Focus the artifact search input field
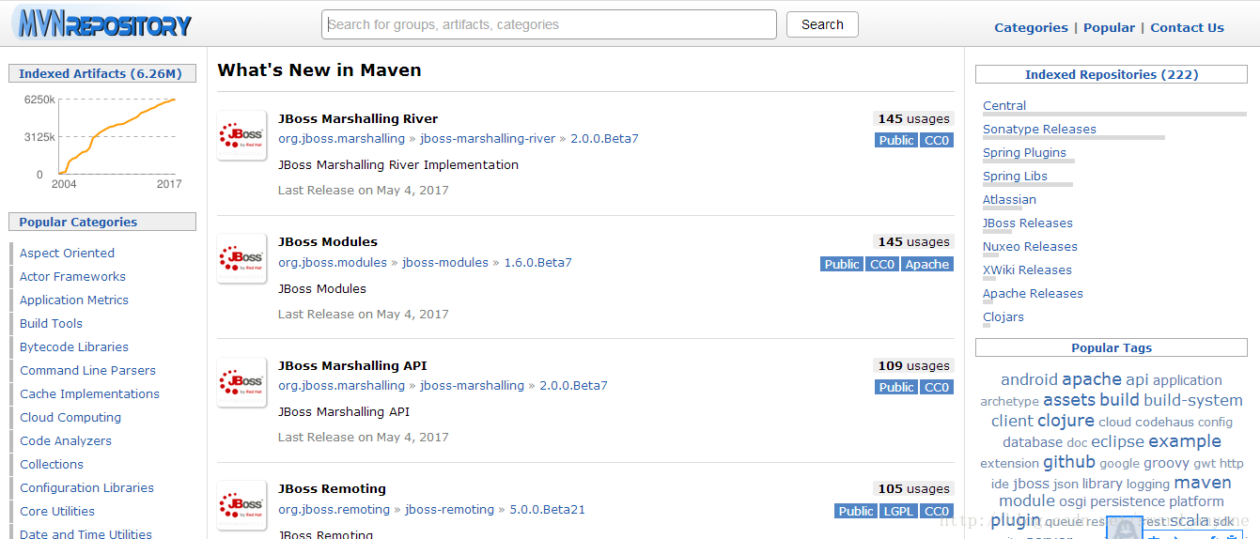This screenshot has height=539, width=1260. tap(549, 24)
